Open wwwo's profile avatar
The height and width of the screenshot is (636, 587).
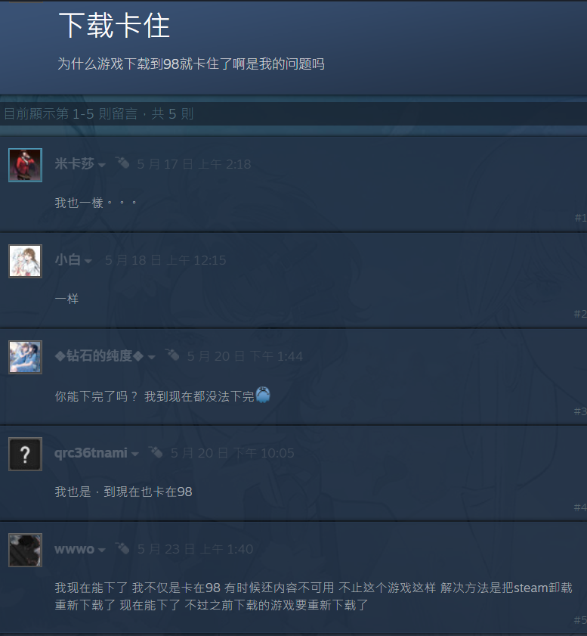point(25,550)
